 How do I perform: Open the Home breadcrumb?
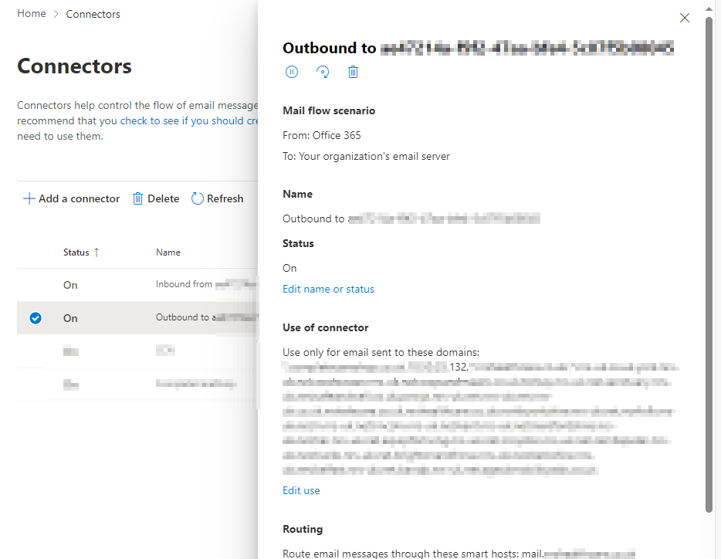(x=31, y=13)
